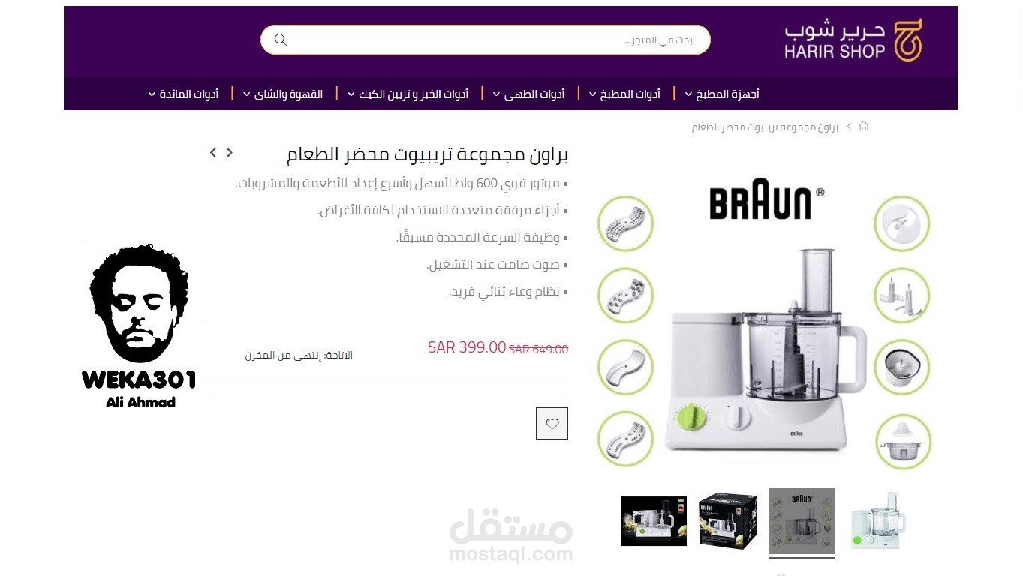Expand the أجهزة المطبخ menu
The width and height of the screenshot is (1023, 576).
(722, 94)
